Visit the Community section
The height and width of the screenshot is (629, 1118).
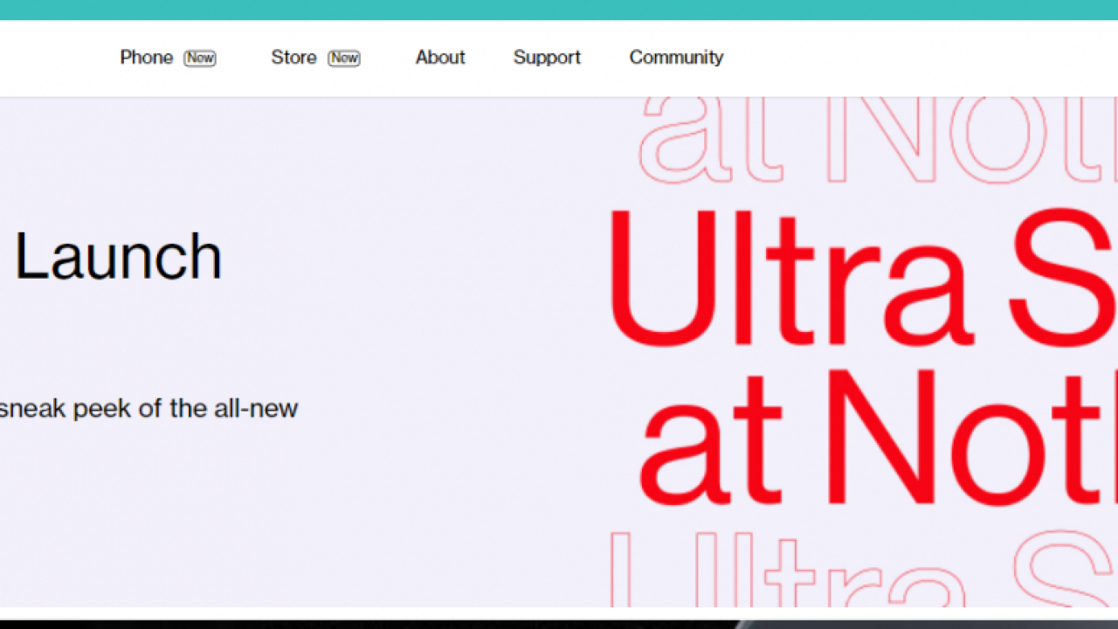676,58
